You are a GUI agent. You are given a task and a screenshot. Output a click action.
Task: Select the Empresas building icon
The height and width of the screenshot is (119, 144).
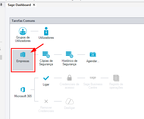pyautogui.click(x=23, y=55)
